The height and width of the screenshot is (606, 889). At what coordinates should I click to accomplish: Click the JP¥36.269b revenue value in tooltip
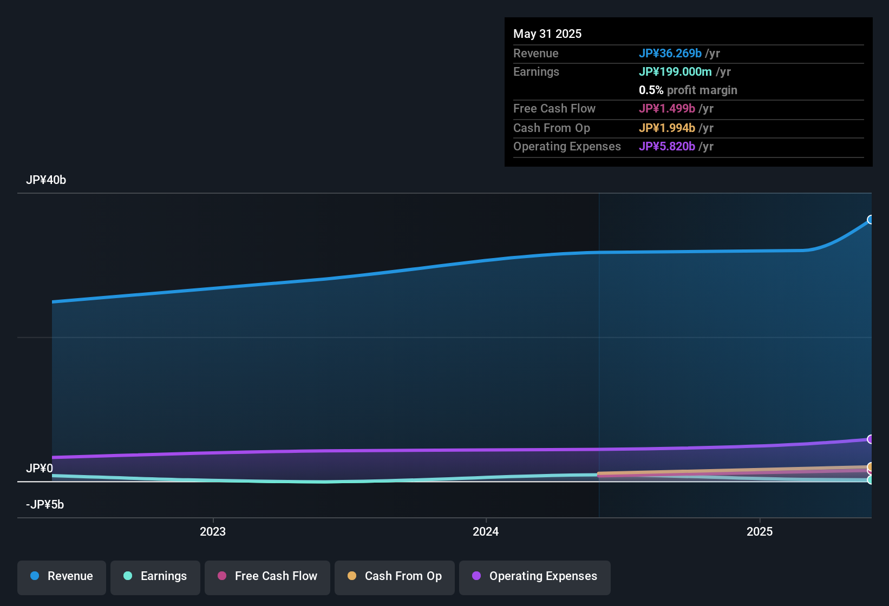(x=670, y=53)
